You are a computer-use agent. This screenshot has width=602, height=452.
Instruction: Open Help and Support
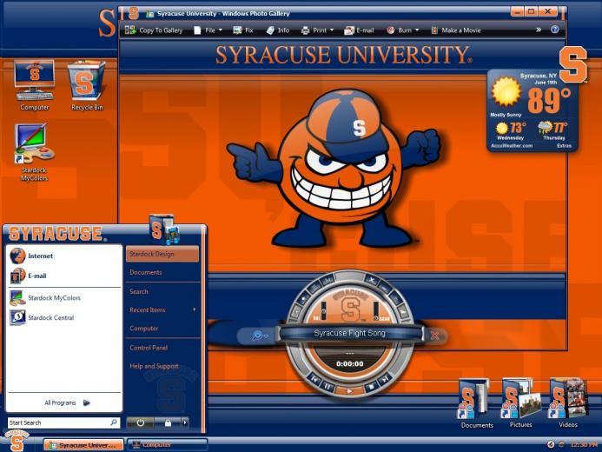154,366
